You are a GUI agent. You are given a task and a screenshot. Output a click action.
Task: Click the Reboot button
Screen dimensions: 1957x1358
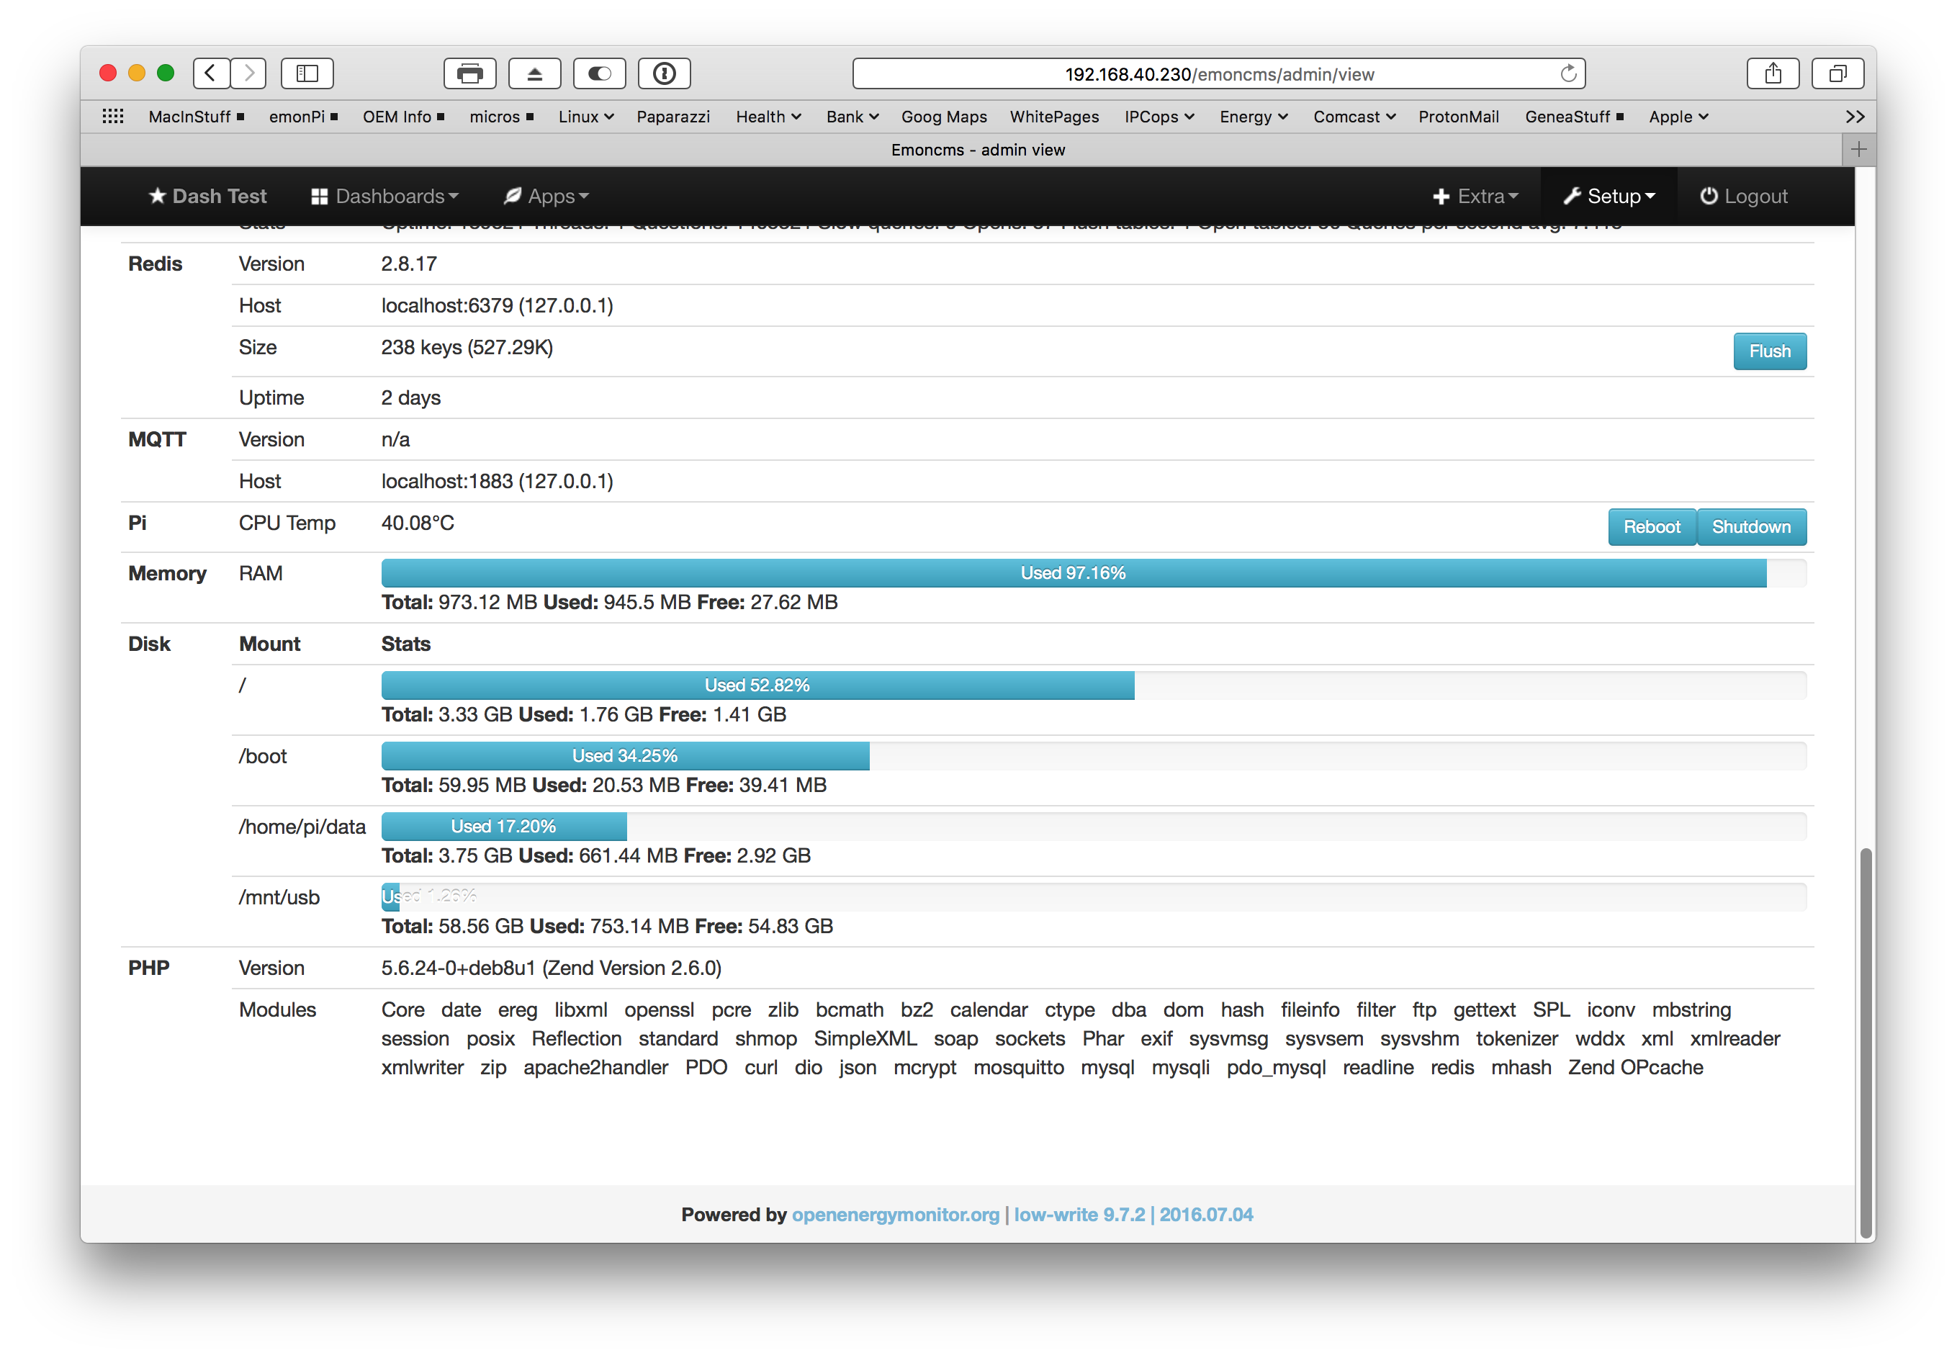pyautogui.click(x=1652, y=526)
